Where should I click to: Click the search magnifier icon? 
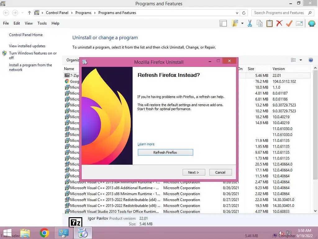click(310, 13)
